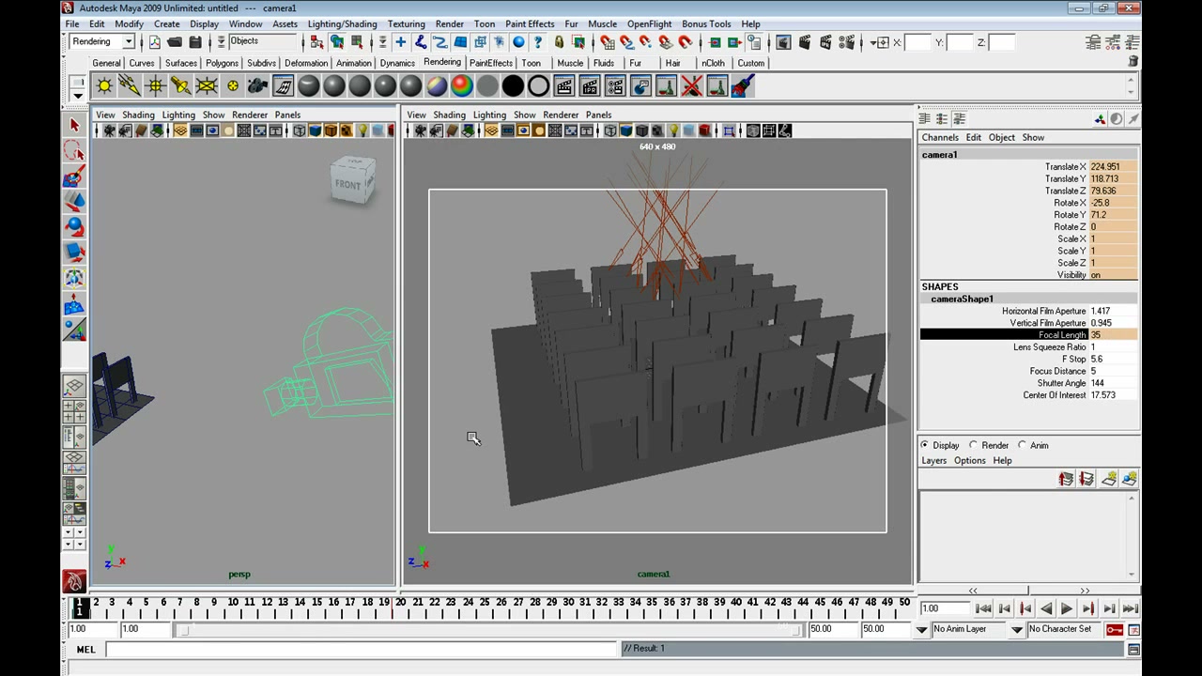Open camera1 view Renderer menu

pos(561,115)
